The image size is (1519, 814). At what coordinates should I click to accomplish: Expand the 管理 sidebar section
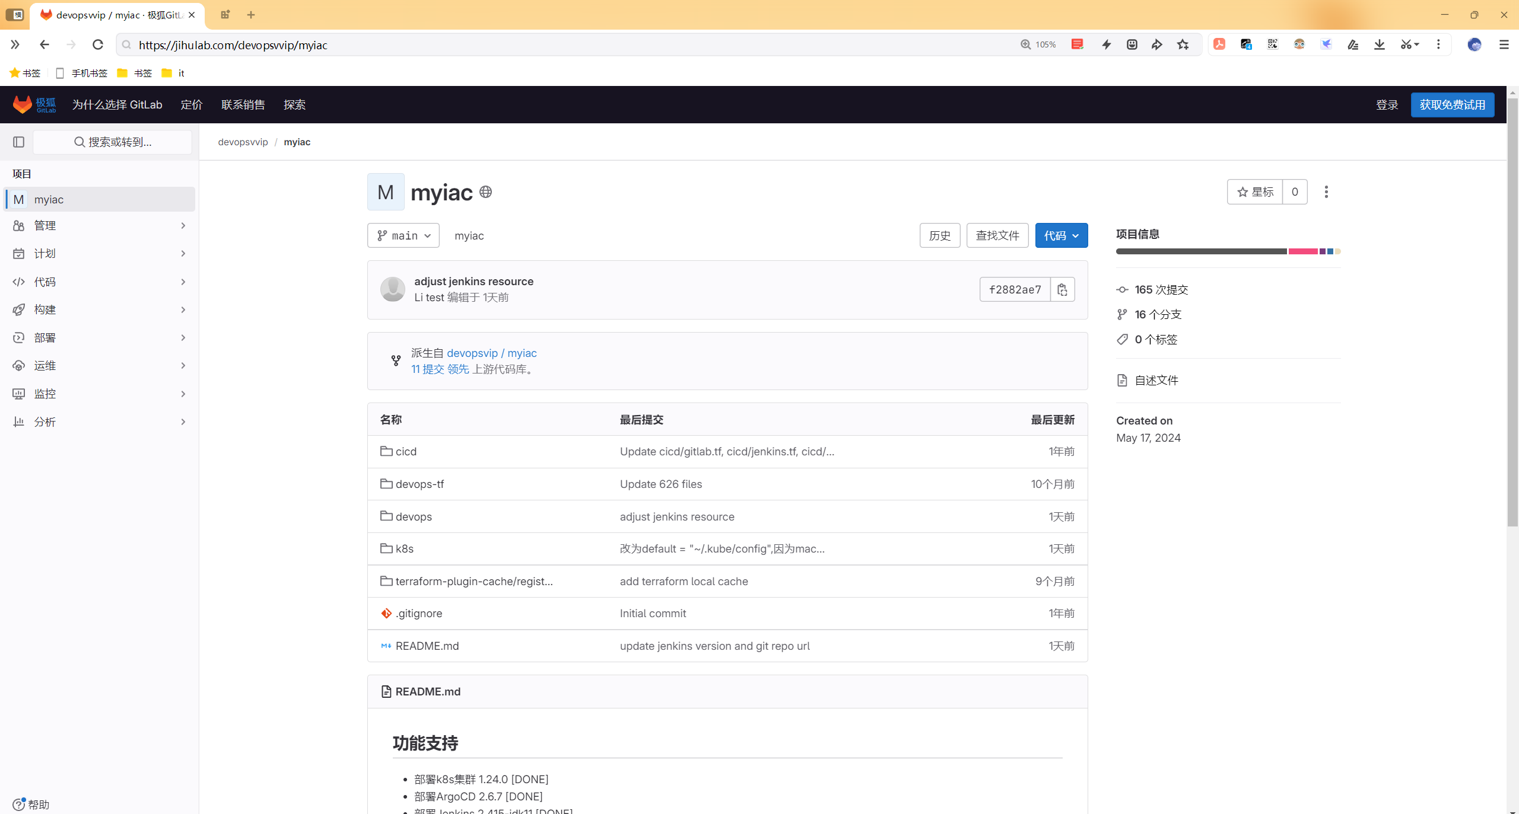[x=100, y=225]
